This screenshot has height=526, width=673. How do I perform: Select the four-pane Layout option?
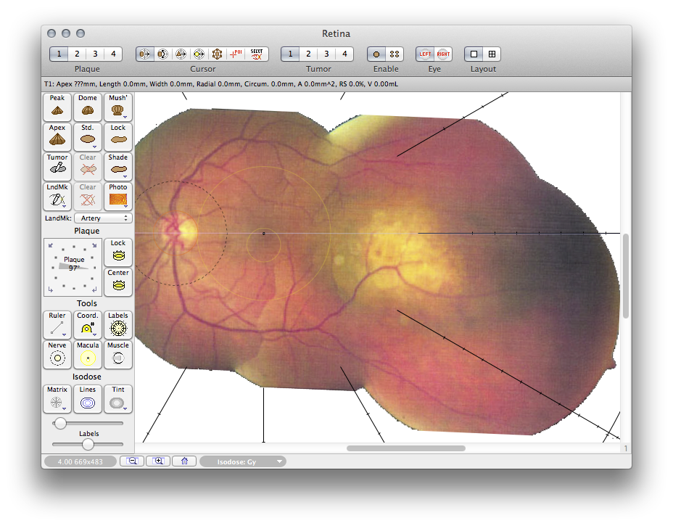[x=492, y=54]
